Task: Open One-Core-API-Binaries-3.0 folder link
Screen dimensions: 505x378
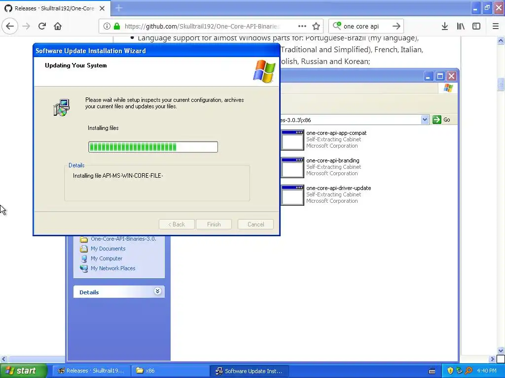Action: (x=123, y=239)
